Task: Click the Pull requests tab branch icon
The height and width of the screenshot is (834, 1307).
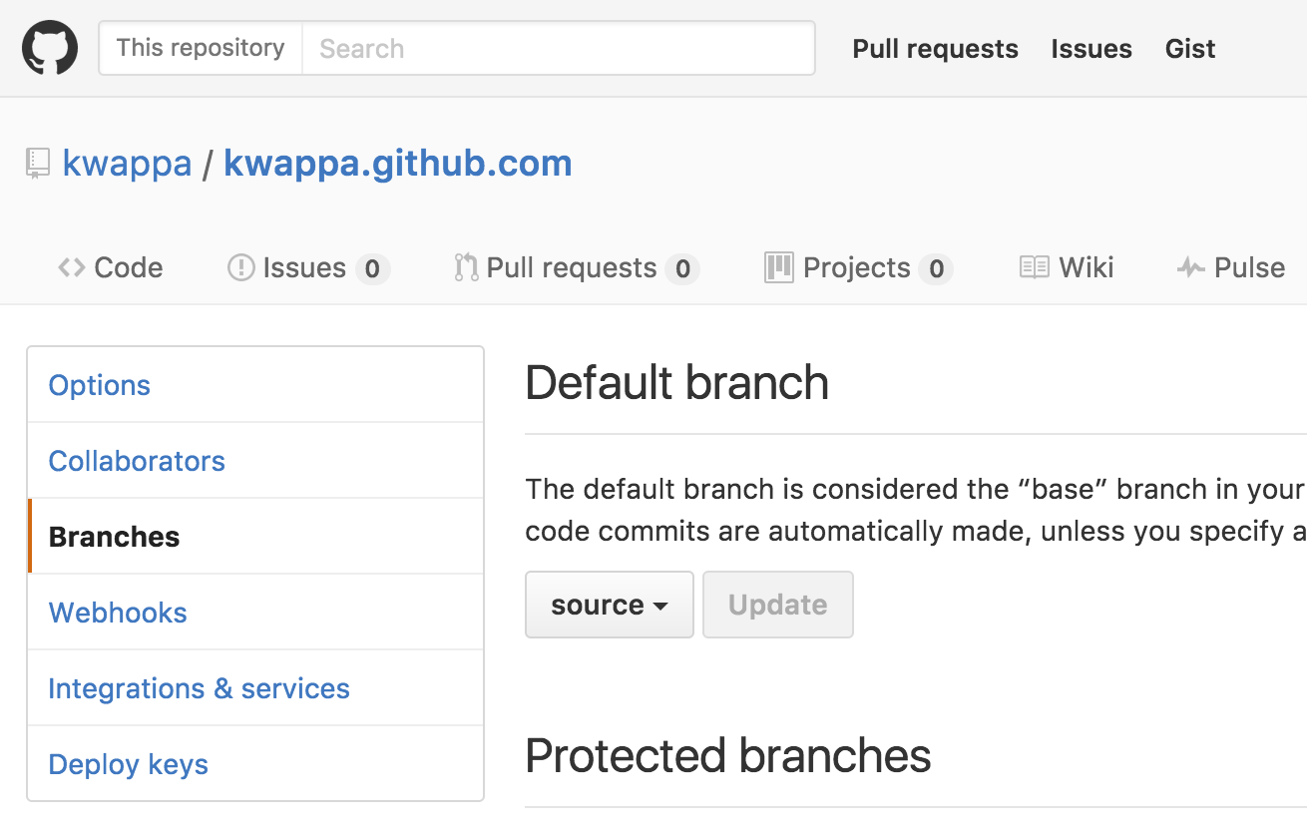Action: (x=466, y=267)
